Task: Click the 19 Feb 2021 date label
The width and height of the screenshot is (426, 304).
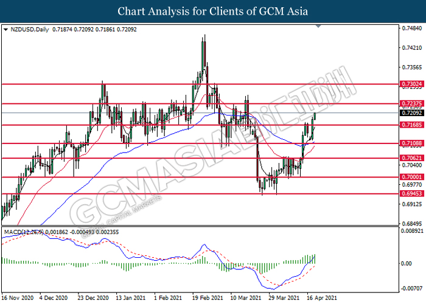Action: 208,298
